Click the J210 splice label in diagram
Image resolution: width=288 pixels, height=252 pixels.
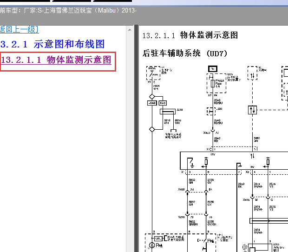tap(179, 110)
